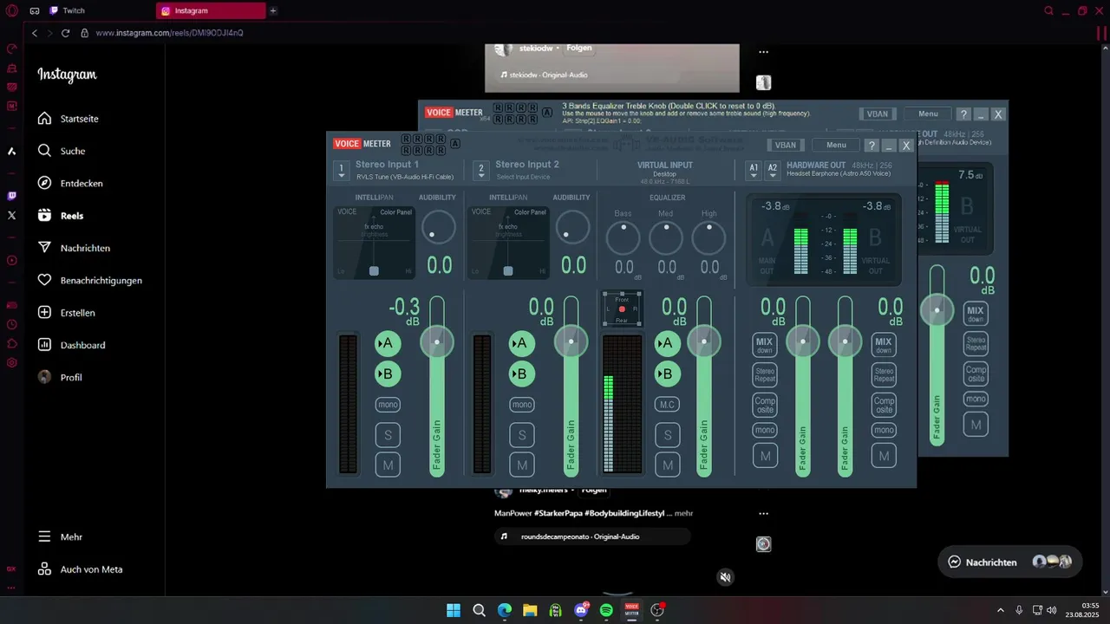This screenshot has height=624, width=1110.
Task: Click Stereo Input 1 audibility knob
Action: click(x=438, y=227)
